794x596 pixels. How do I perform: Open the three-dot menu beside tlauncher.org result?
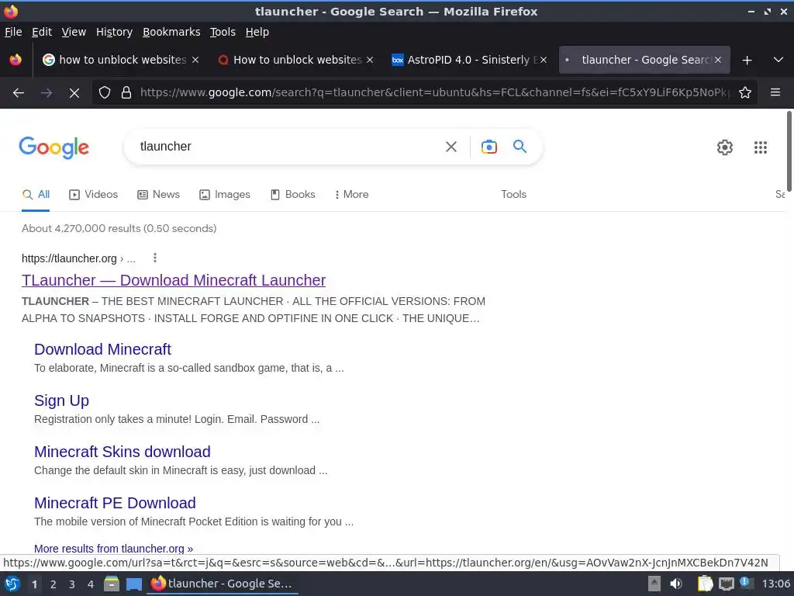pyautogui.click(x=155, y=258)
